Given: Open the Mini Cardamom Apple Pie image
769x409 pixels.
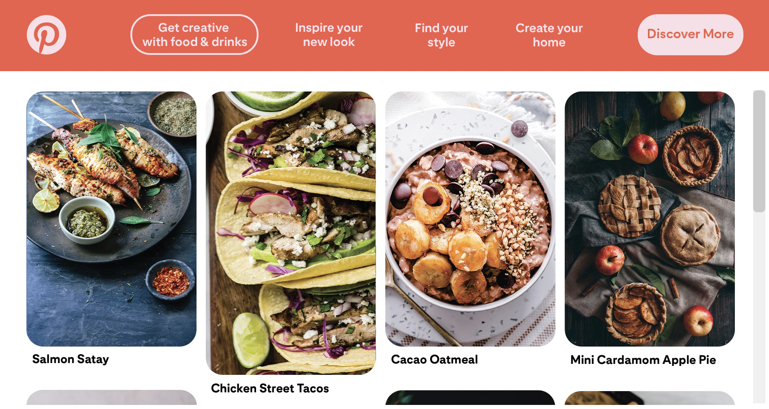Looking at the screenshot, I should (x=650, y=219).
